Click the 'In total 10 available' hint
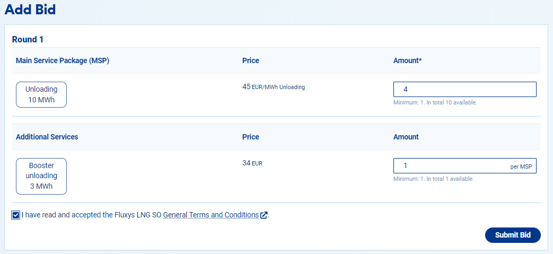This screenshot has height=254, width=553. point(435,102)
